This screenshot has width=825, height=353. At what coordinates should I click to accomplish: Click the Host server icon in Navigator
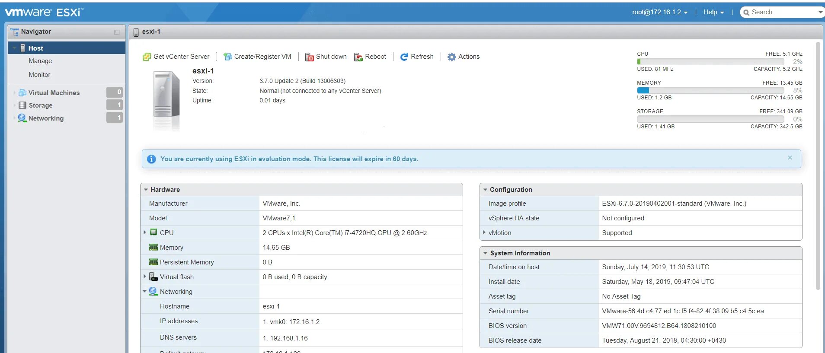click(x=23, y=48)
